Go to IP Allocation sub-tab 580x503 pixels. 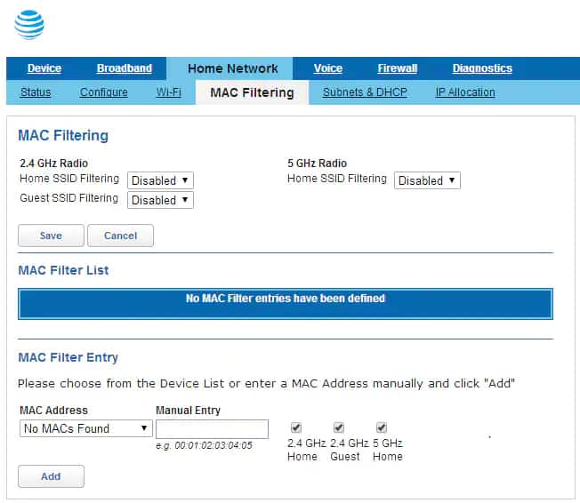[x=465, y=92]
